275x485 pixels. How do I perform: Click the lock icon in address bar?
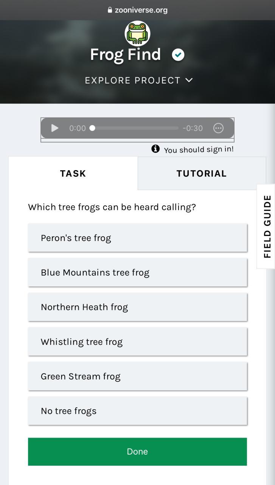pyautogui.click(x=110, y=10)
